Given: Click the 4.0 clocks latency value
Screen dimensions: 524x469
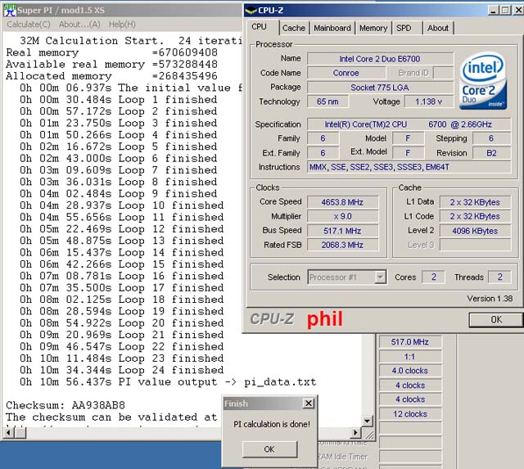Looking at the screenshot, I should tap(410, 371).
